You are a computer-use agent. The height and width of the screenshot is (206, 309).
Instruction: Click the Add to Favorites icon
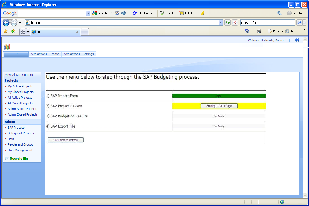[13, 31]
